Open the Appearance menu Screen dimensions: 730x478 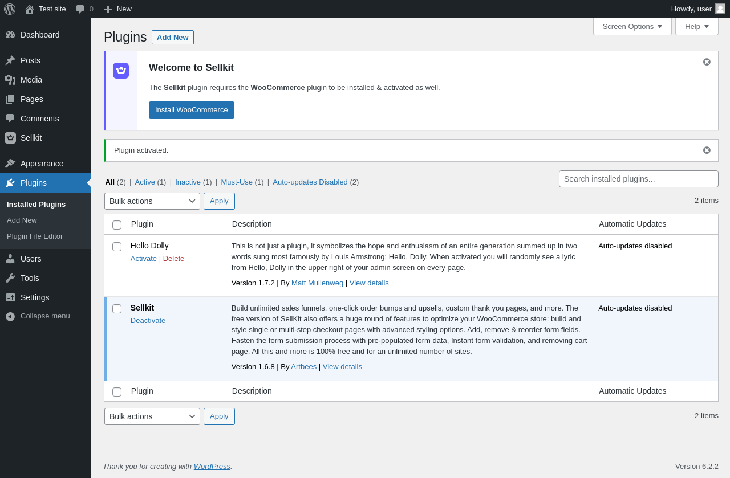click(x=42, y=164)
